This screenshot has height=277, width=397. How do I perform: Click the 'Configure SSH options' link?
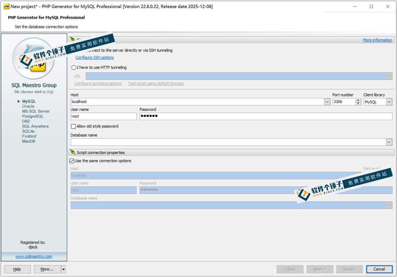[x=95, y=57]
